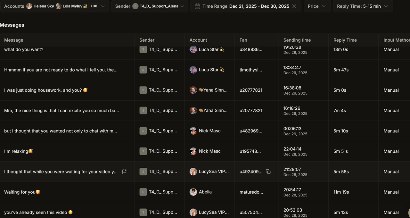Click sender icon in 'Waiting for you' row

pyautogui.click(x=143, y=192)
